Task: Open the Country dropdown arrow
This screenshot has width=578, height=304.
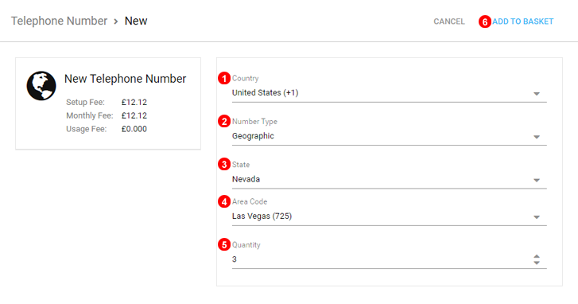Action: (537, 94)
